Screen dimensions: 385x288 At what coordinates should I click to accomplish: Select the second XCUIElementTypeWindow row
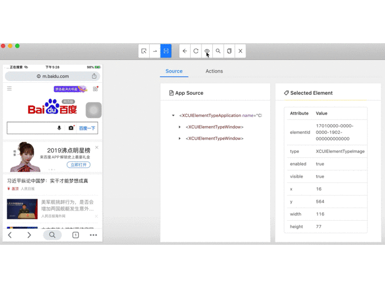(x=215, y=139)
